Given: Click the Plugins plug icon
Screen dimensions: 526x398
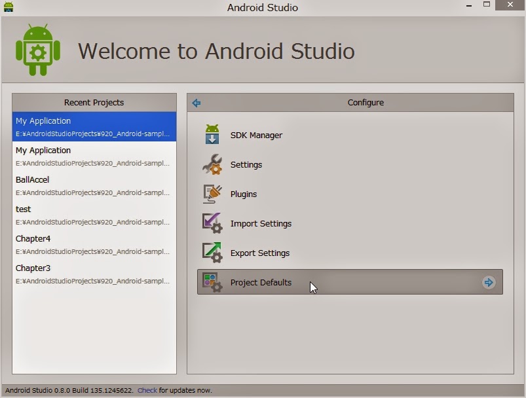Looking at the screenshot, I should (x=212, y=194).
